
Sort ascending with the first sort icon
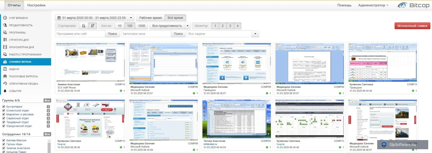click(x=84, y=26)
